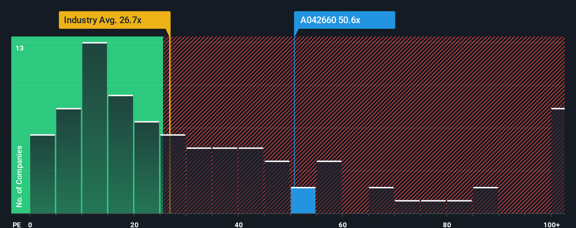Viewport: 576px width, 228px height.
Task: Click the 100+ PE bar at far right
Action: click(x=558, y=161)
